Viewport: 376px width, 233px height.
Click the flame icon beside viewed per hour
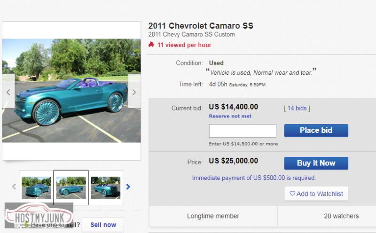click(151, 45)
